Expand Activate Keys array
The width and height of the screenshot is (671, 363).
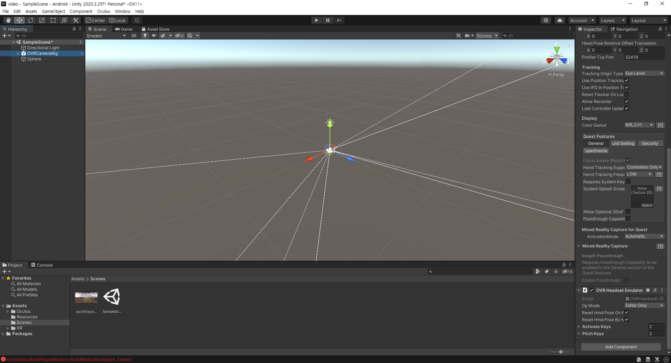point(579,327)
